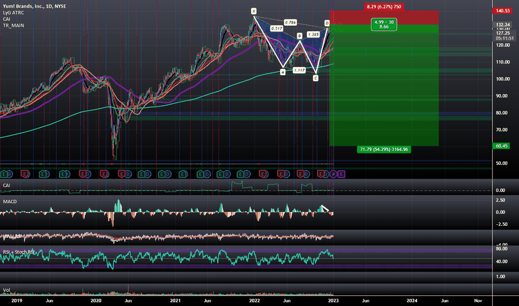
Task: Click the 2019 time axis label
Action: click(x=17, y=300)
